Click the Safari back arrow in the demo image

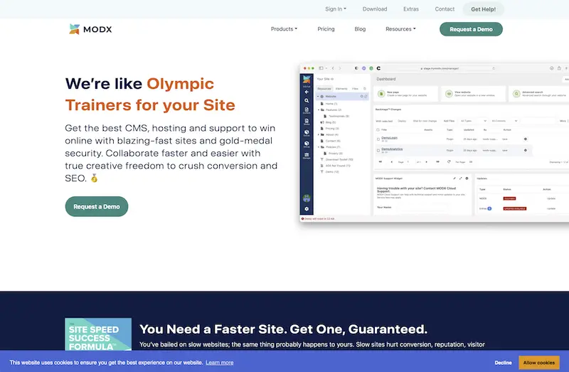[x=333, y=68]
